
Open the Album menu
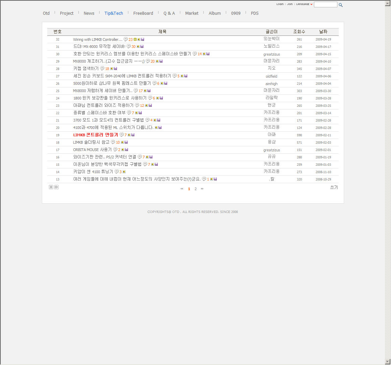(x=215, y=13)
